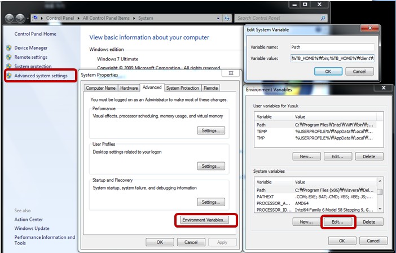
Task: Click the back navigation arrow
Action: click(x=8, y=18)
